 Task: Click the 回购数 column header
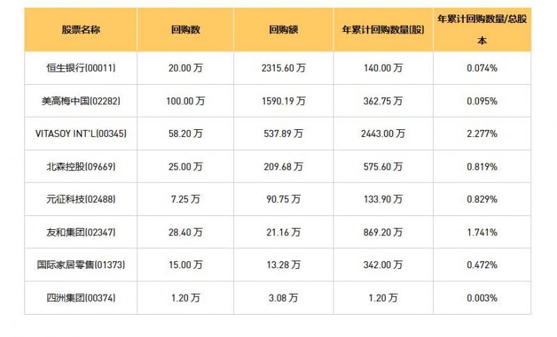point(186,31)
